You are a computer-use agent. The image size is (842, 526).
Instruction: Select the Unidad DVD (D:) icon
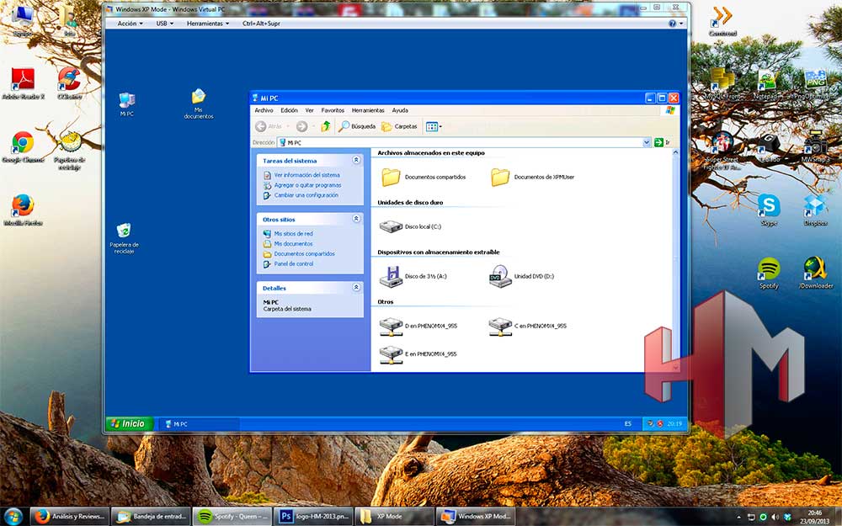click(x=500, y=276)
